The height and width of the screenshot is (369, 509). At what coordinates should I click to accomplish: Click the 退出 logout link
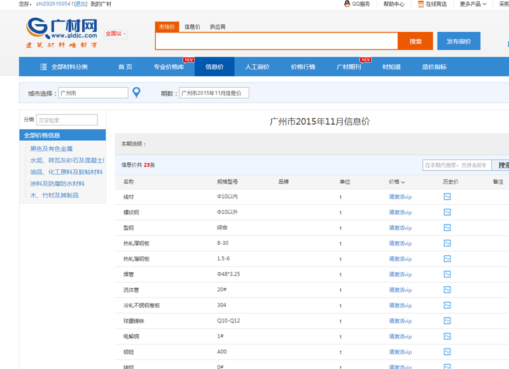click(x=81, y=4)
